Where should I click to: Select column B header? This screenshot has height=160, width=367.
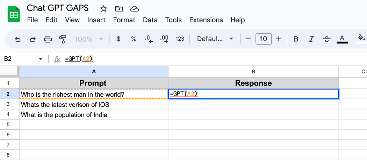point(253,72)
